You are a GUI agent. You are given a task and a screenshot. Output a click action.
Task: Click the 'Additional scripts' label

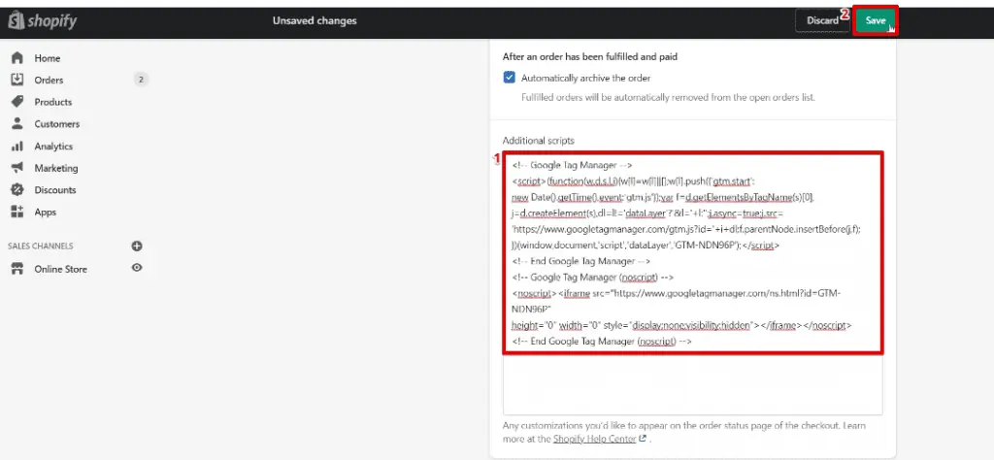(538, 141)
